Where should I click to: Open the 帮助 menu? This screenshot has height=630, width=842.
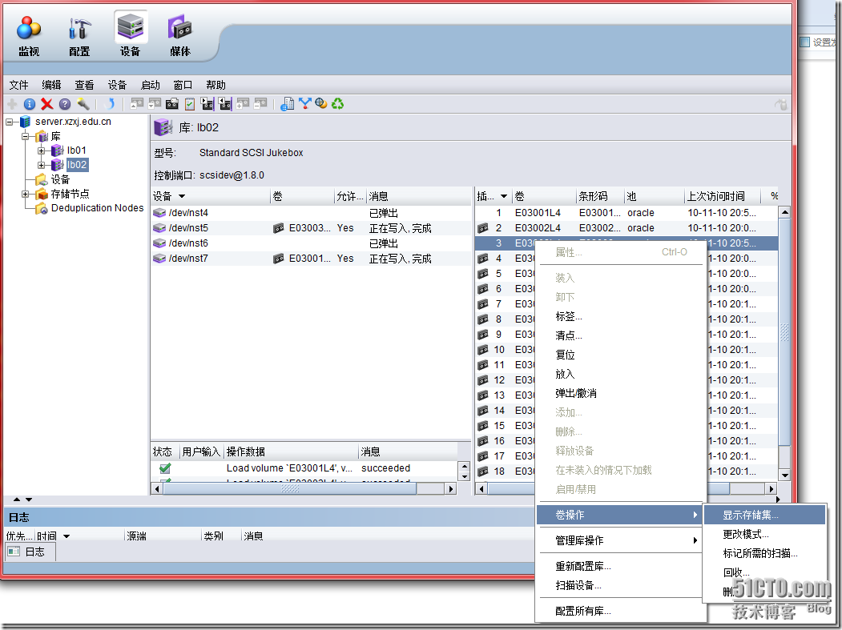pos(216,85)
